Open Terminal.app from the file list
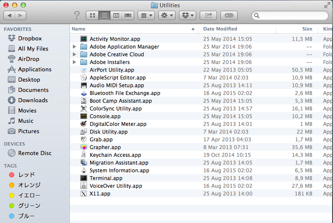Image resolution: width=333 pixels, height=223 pixels. [106, 178]
